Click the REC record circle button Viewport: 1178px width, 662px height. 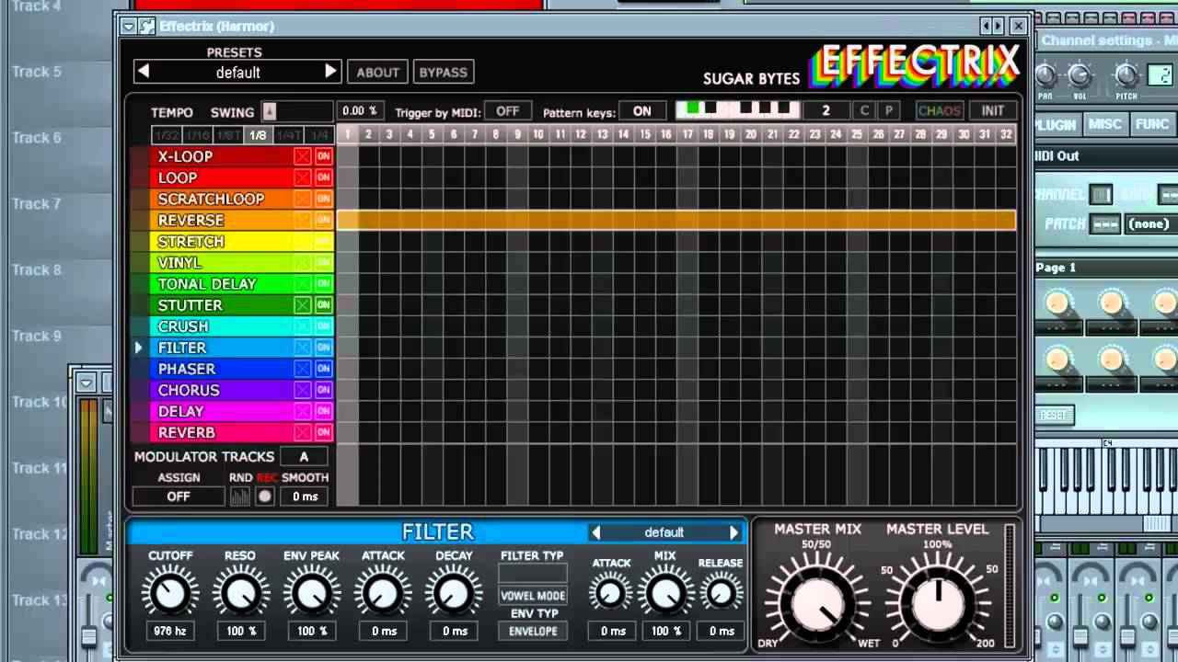click(265, 496)
